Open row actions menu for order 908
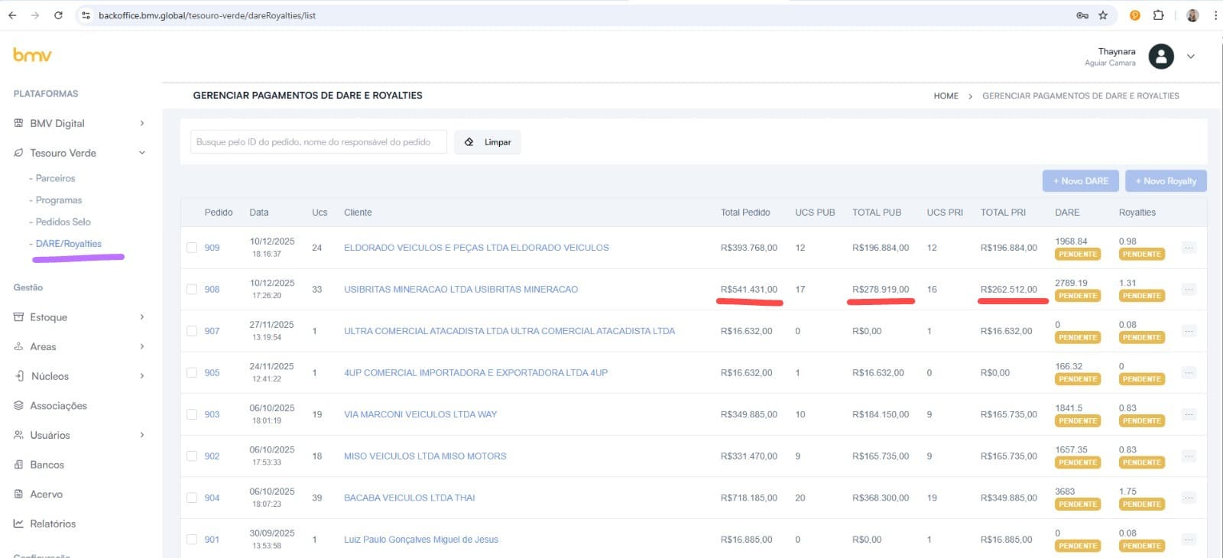Screen dimensions: 1223x558 click(1189, 290)
